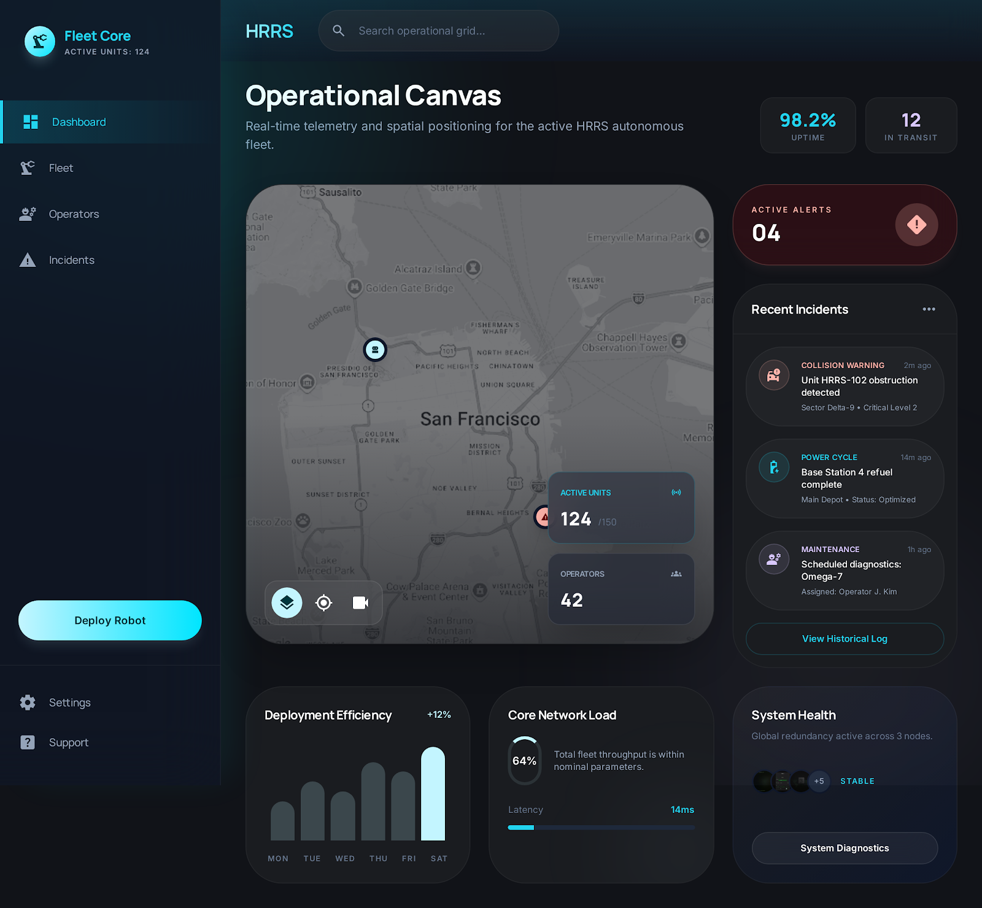Switch to the Dashboard tab
The width and height of the screenshot is (982, 908).
click(x=79, y=121)
